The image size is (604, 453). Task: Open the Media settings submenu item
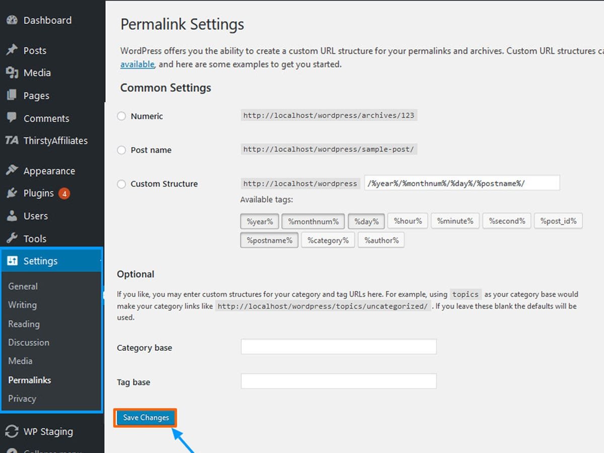pos(20,361)
